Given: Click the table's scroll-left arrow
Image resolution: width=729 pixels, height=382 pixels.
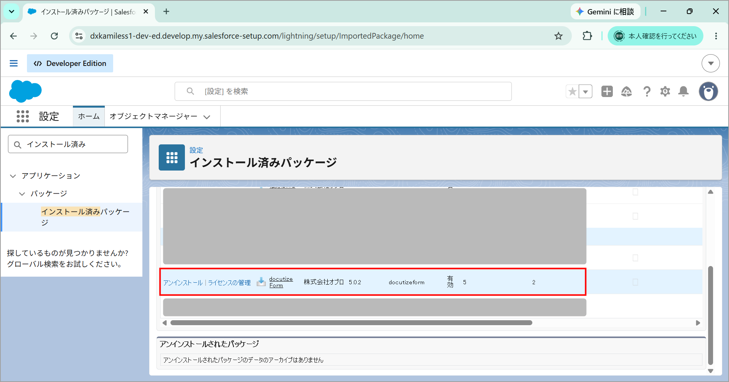Looking at the screenshot, I should (x=164, y=323).
